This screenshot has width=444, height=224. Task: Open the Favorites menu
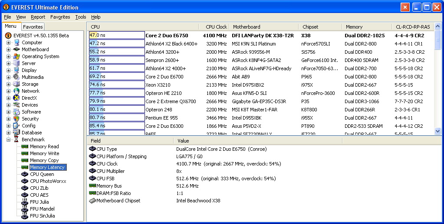(x=60, y=17)
